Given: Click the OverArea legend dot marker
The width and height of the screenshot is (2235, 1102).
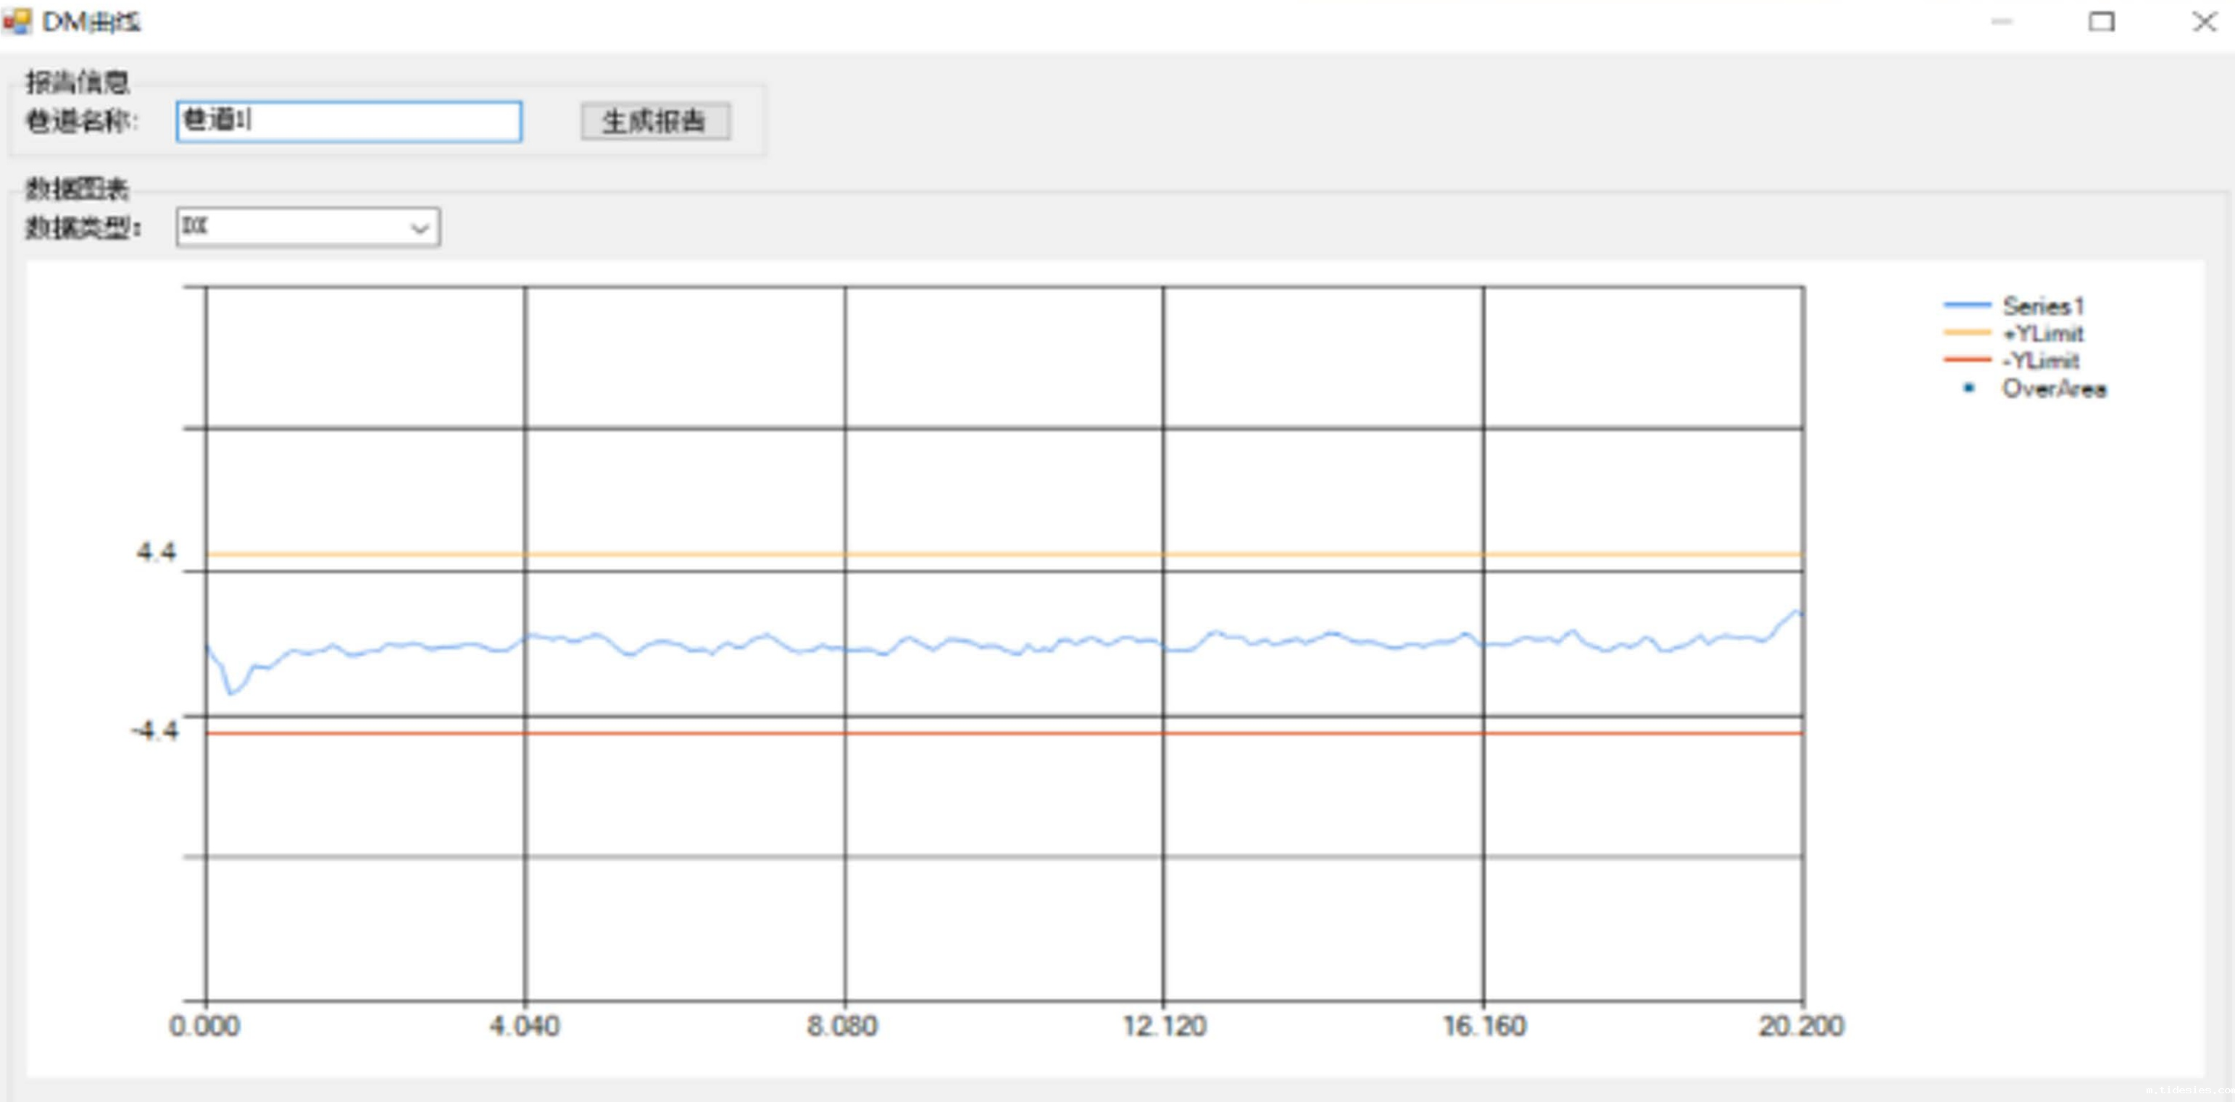Looking at the screenshot, I should pos(1968,388).
